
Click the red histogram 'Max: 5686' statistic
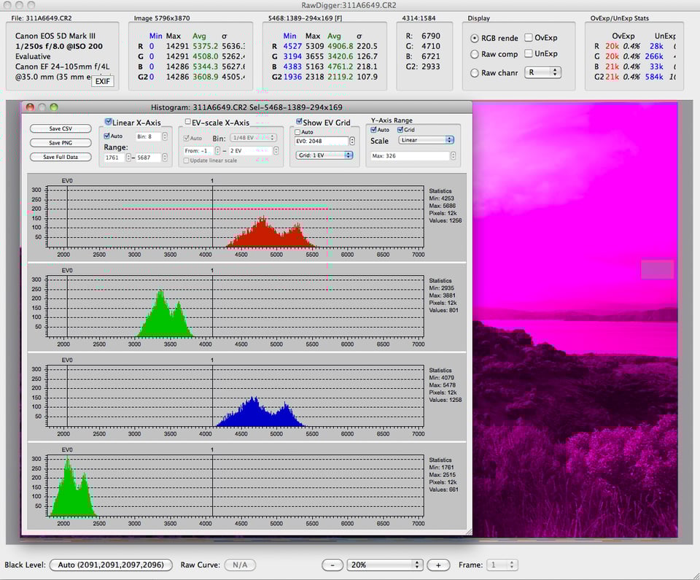(x=443, y=206)
